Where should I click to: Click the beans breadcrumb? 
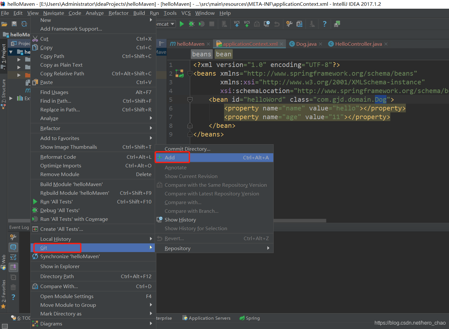coord(202,54)
